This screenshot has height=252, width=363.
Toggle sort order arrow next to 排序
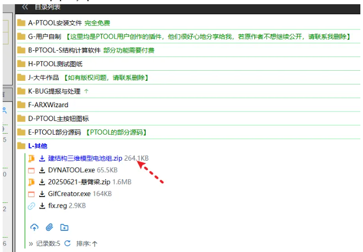[x=95, y=244]
